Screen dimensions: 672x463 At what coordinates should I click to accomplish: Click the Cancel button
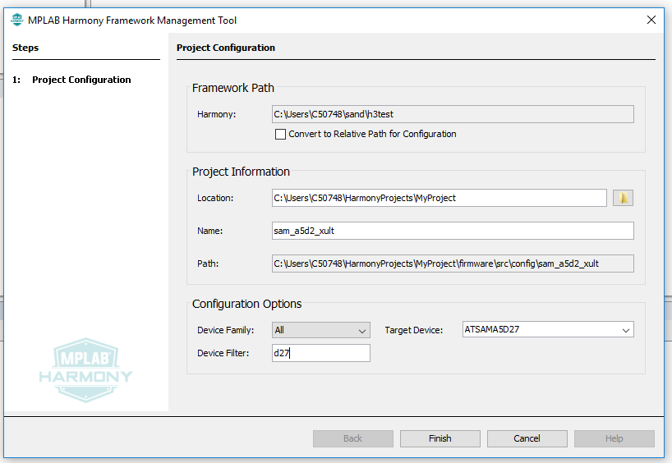pos(527,438)
